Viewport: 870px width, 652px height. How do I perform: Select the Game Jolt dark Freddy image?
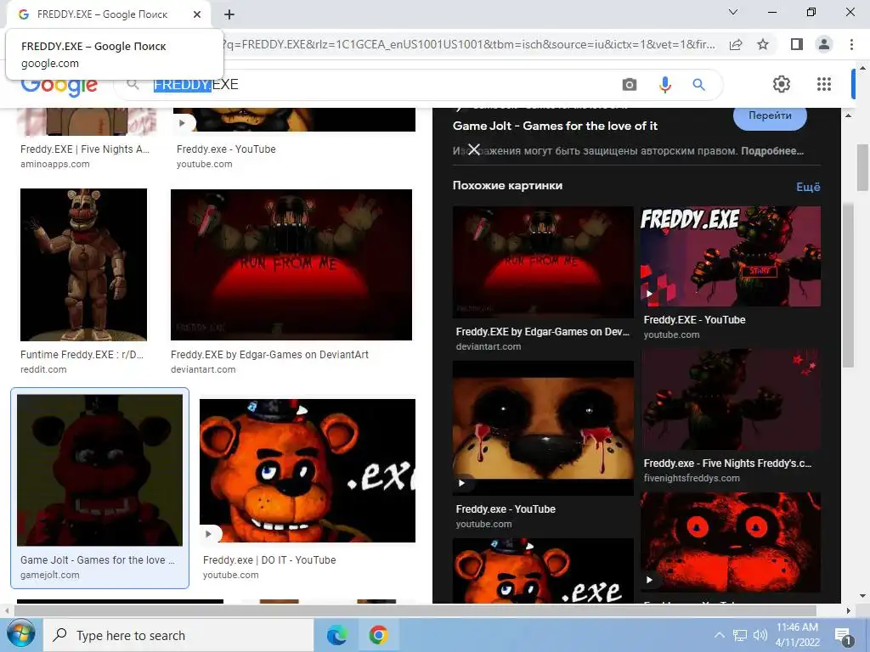[x=100, y=470]
